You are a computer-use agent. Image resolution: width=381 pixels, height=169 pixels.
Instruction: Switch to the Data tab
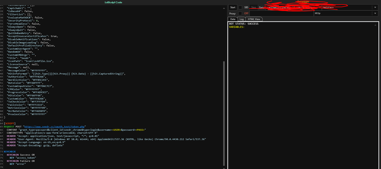[x=233, y=19]
